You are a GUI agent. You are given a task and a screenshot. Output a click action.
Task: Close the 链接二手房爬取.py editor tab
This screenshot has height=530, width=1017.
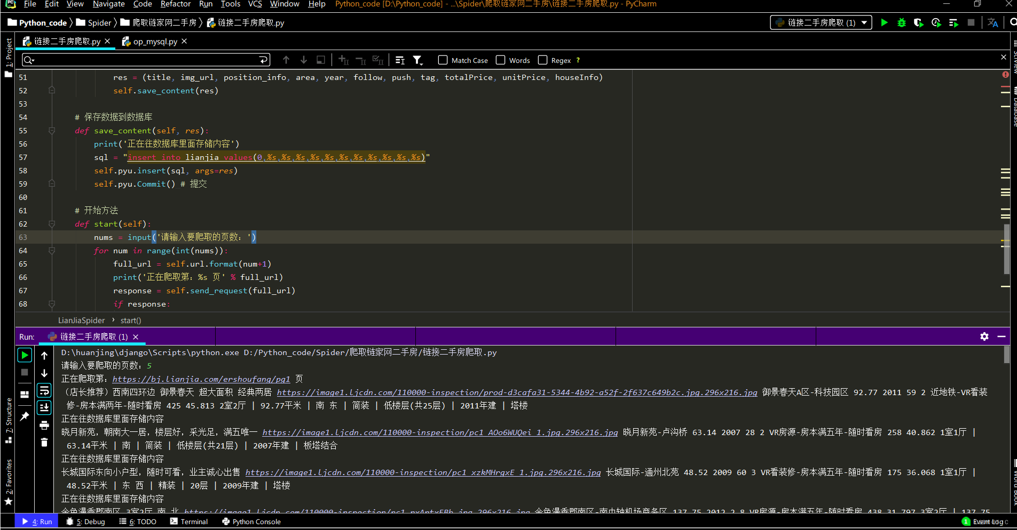[x=107, y=41]
